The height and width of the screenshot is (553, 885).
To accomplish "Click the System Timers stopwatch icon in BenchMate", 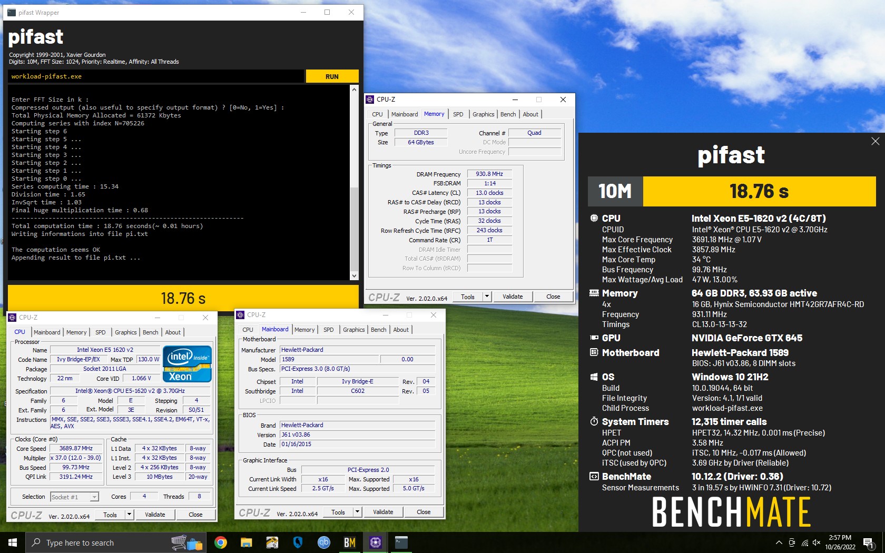I will pyautogui.click(x=594, y=421).
